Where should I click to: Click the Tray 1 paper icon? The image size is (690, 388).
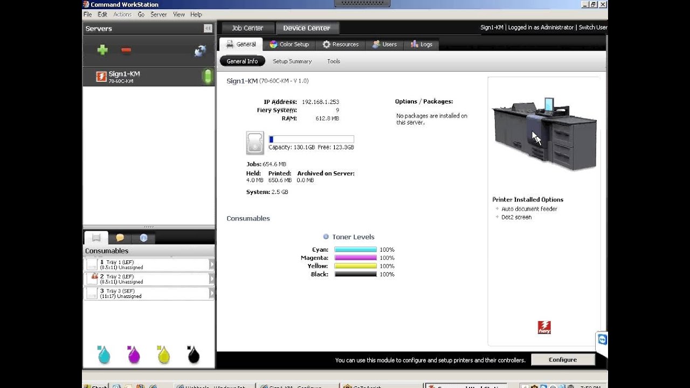[x=92, y=265]
